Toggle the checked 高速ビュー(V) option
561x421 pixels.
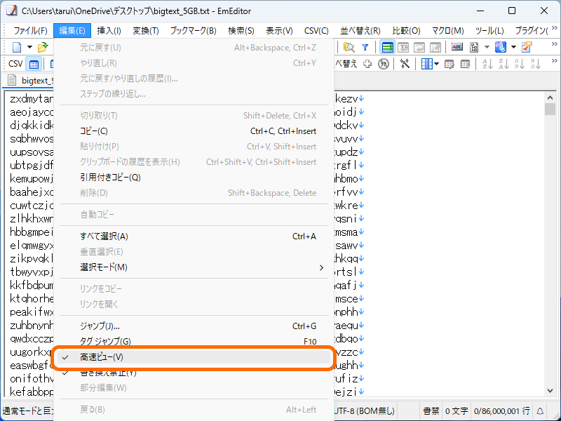coord(194,357)
